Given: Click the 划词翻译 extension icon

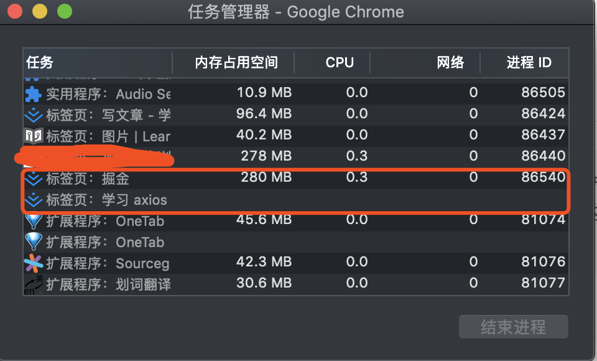Looking at the screenshot, I should coord(32,284).
